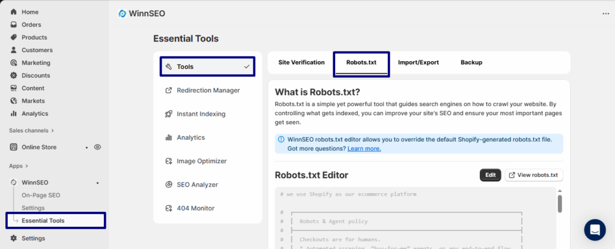Viewport: 615px width, 249px height.
Task: Click the info icon in blue banner
Action: pyautogui.click(x=281, y=139)
